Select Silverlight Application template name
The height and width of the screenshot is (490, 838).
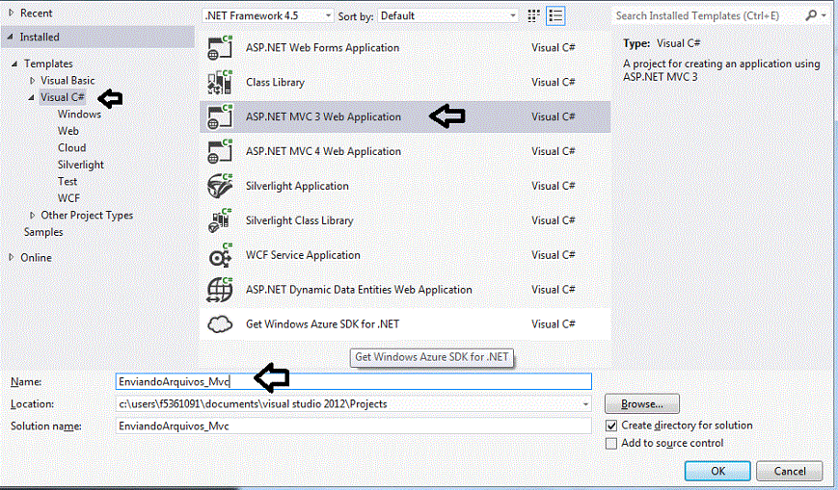click(297, 186)
